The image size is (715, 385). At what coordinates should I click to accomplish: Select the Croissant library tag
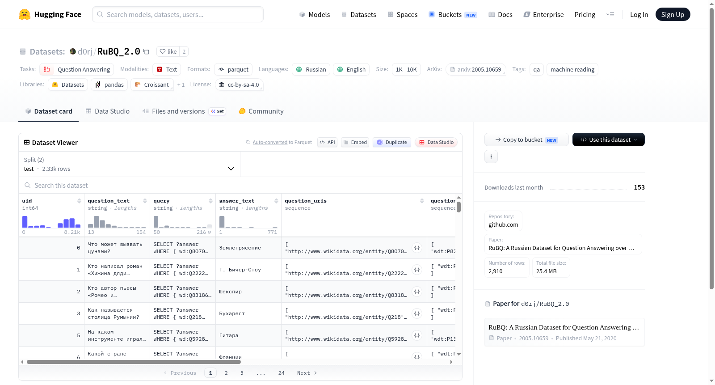[151, 85]
